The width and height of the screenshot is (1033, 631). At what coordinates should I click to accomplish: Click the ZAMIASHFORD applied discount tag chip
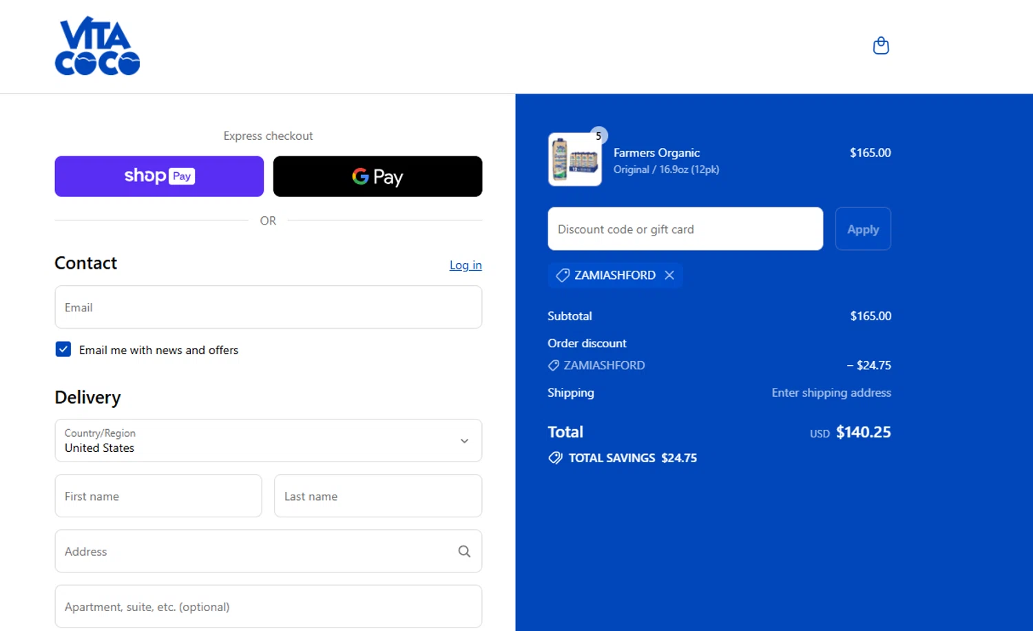pos(615,275)
